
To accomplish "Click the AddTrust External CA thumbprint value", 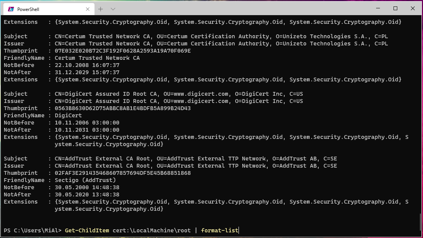I will tap(122, 173).
